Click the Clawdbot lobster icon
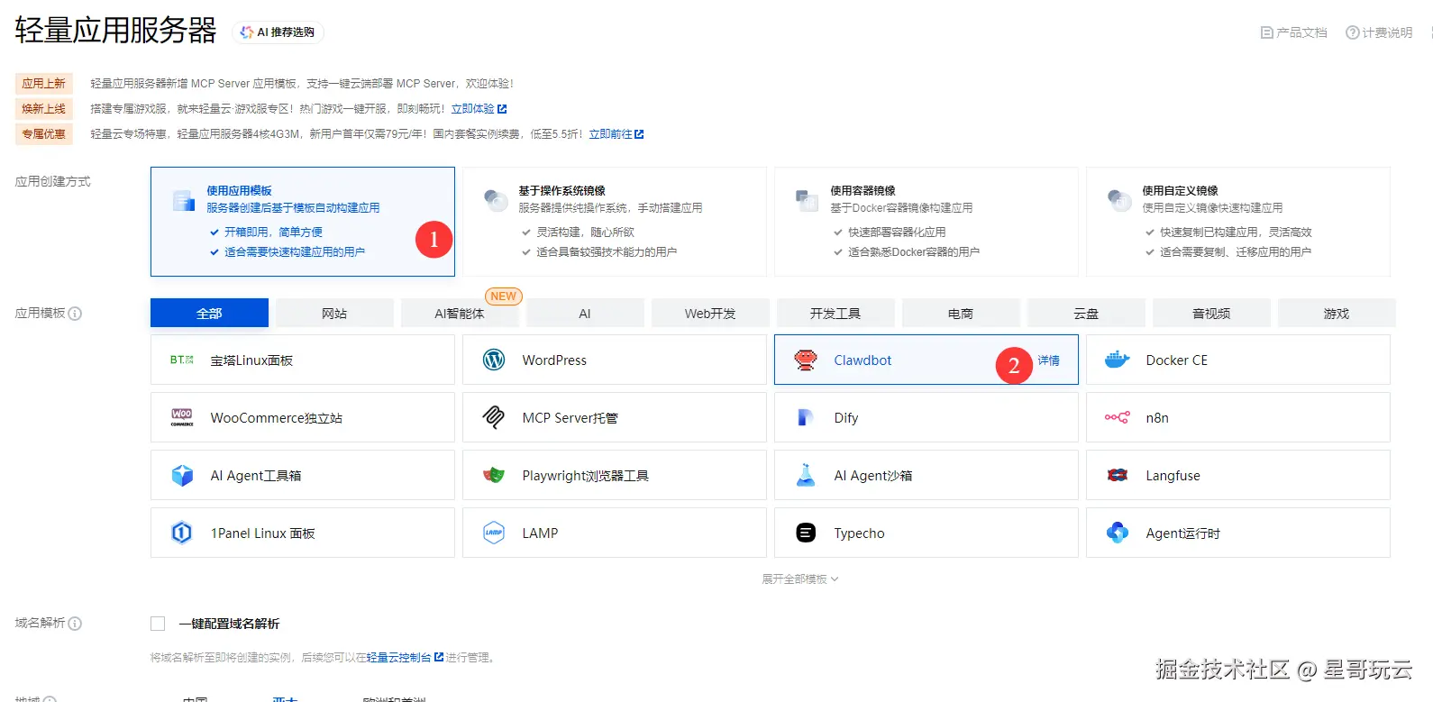Image resolution: width=1433 pixels, height=702 pixels. coord(806,360)
